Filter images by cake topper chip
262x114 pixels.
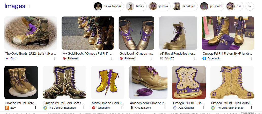click(109, 6)
